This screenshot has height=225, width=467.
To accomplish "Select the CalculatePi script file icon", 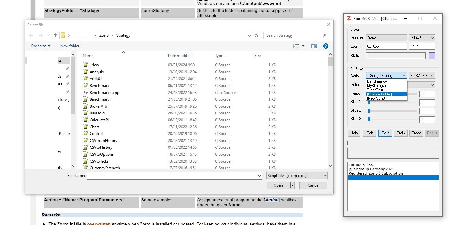I will point(86,120).
